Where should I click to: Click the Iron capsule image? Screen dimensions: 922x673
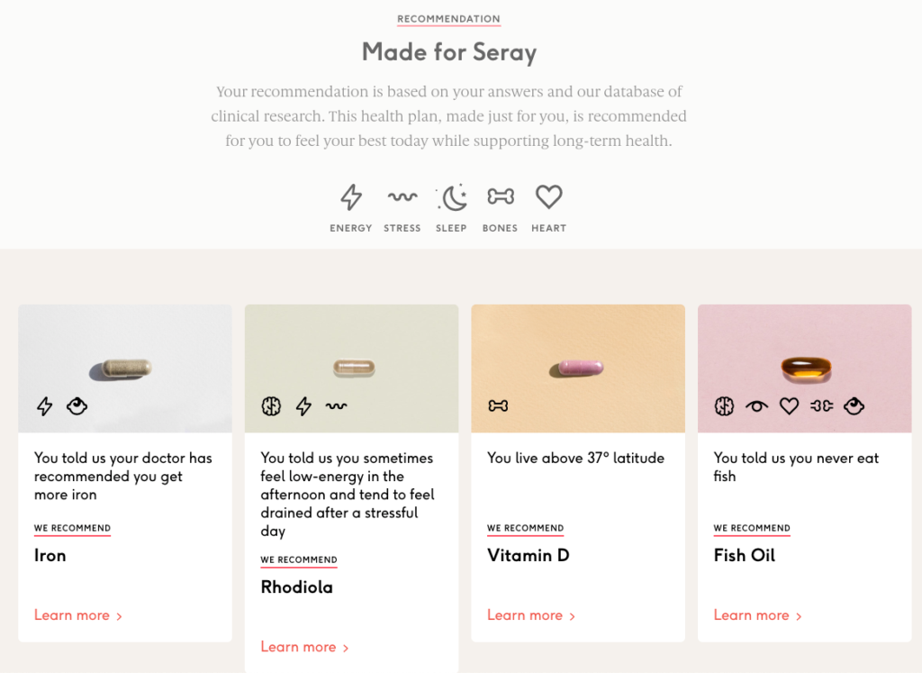point(125,368)
